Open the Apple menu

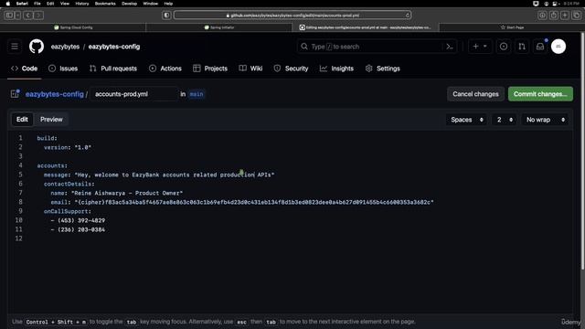click(x=8, y=4)
